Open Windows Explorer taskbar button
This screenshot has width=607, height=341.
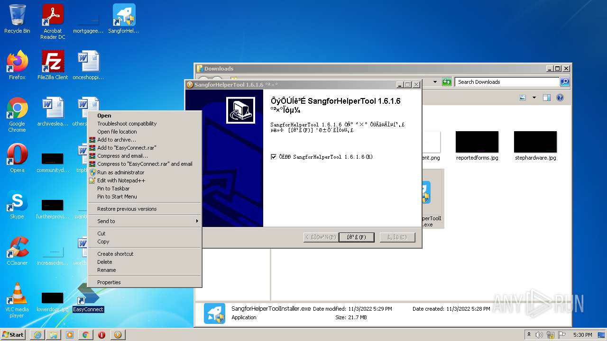tap(54, 335)
